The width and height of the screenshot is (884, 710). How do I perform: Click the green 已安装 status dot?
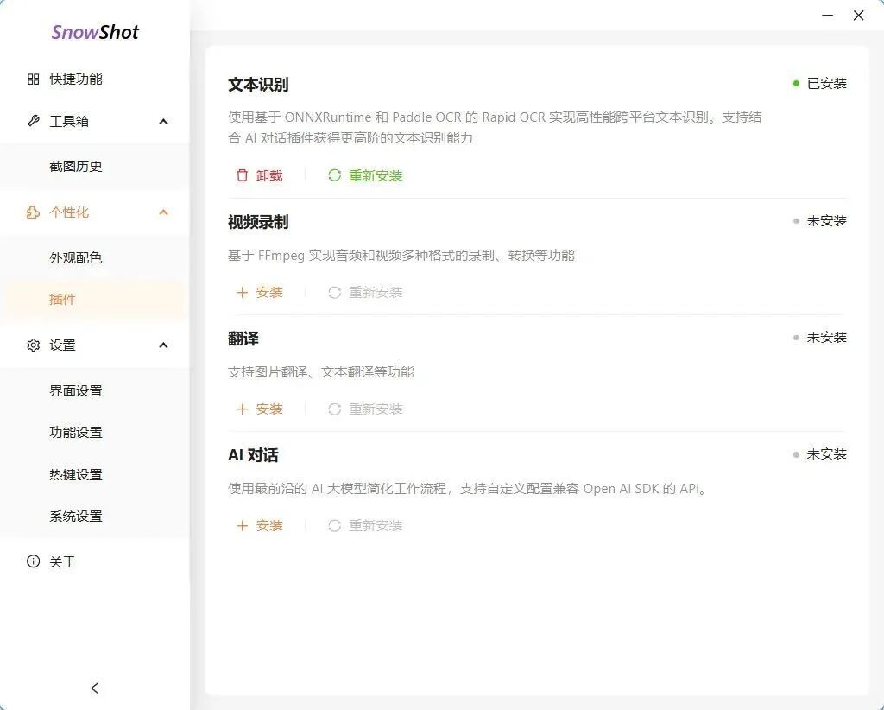[x=795, y=83]
